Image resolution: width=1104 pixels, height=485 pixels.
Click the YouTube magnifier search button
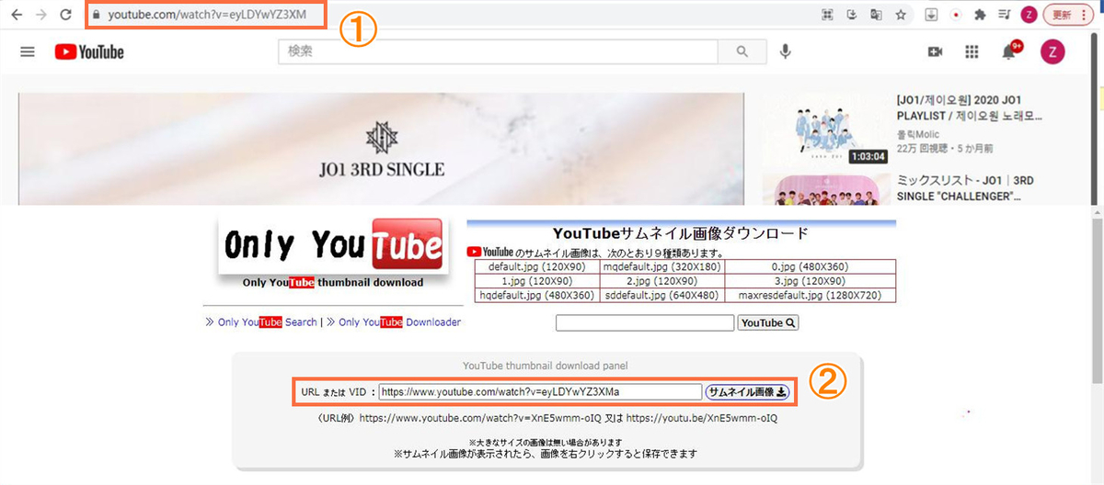pyautogui.click(x=743, y=51)
